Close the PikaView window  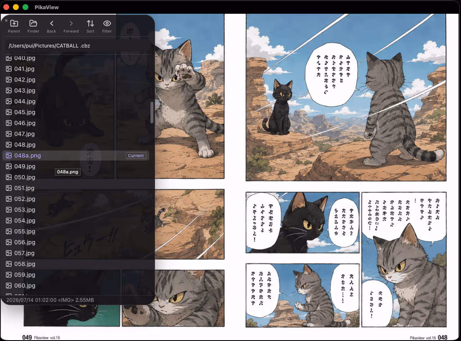click(6, 7)
